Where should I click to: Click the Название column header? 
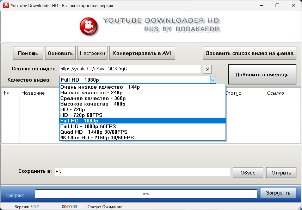click(33, 93)
